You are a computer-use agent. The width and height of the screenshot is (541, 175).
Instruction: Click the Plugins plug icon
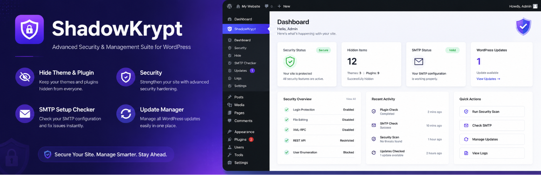click(x=230, y=140)
